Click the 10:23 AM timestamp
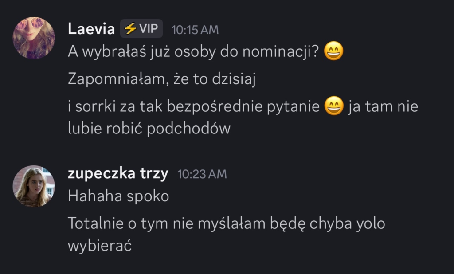 click(202, 174)
